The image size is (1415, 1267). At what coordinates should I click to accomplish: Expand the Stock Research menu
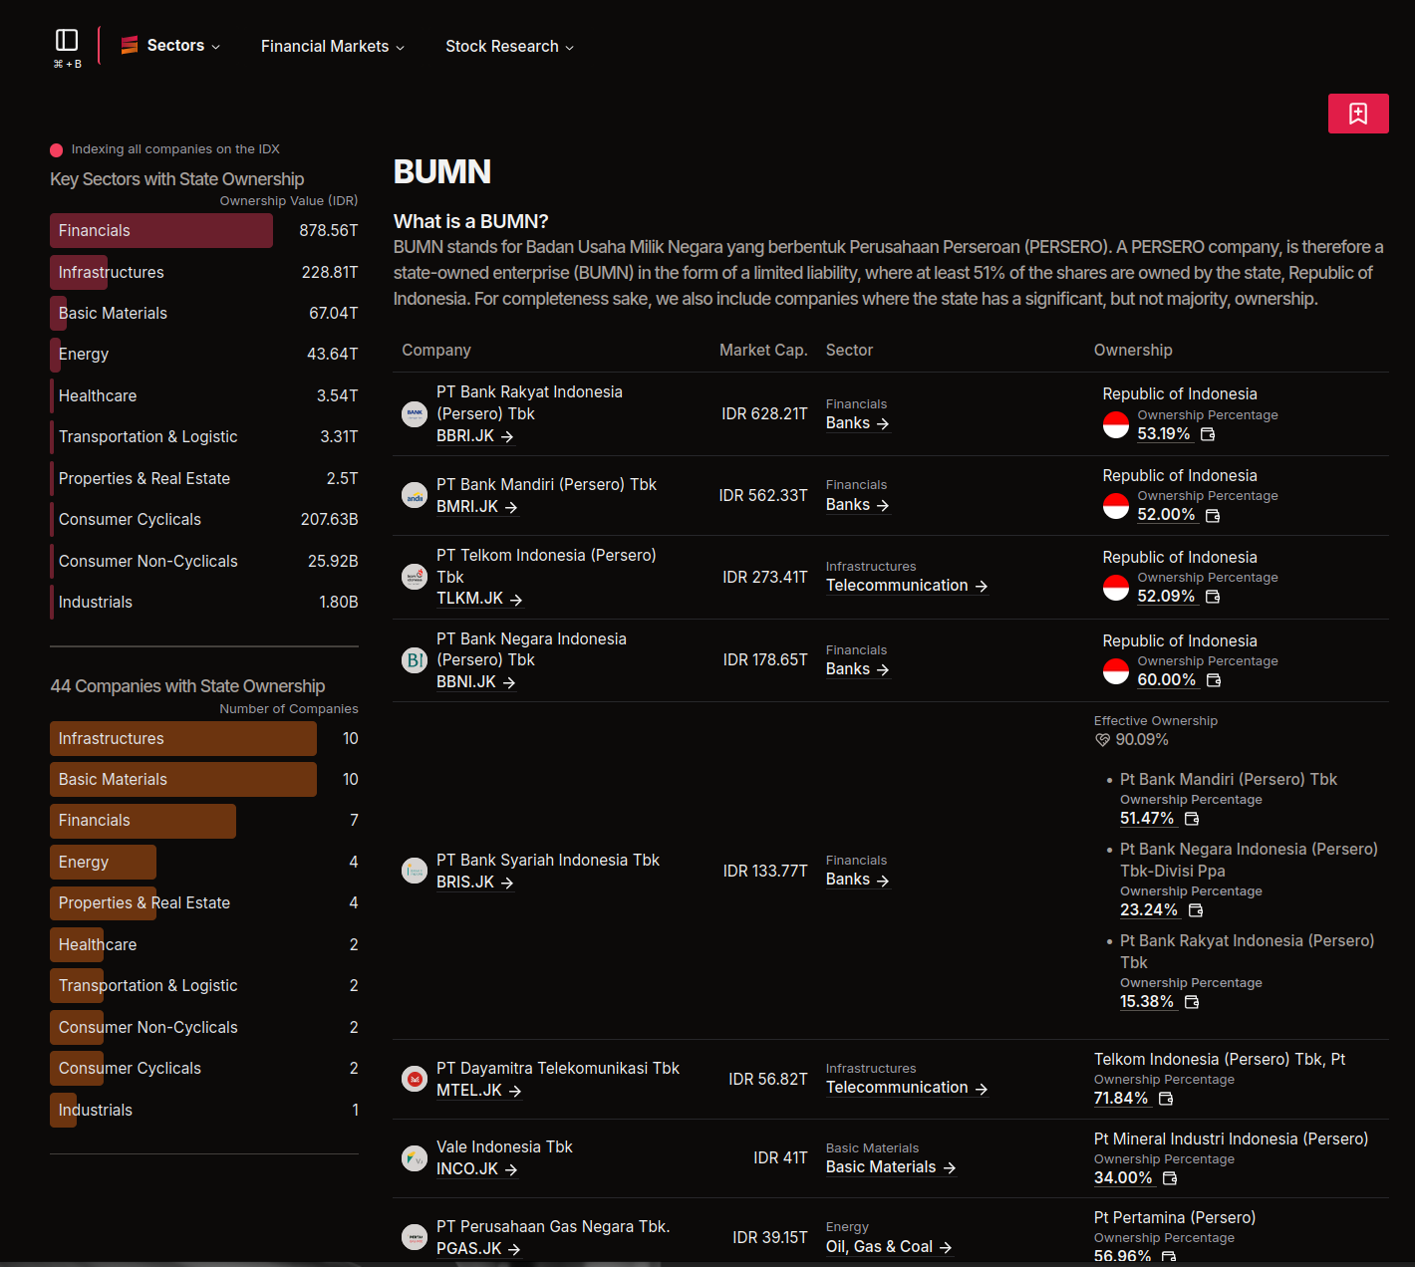[x=510, y=47]
